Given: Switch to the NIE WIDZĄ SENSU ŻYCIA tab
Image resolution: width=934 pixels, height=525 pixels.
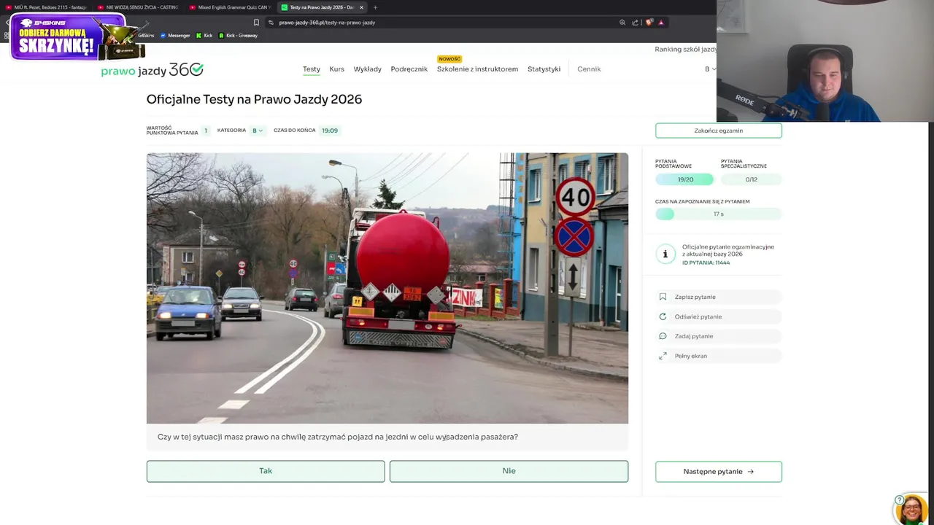Looking at the screenshot, I should click(x=139, y=7).
